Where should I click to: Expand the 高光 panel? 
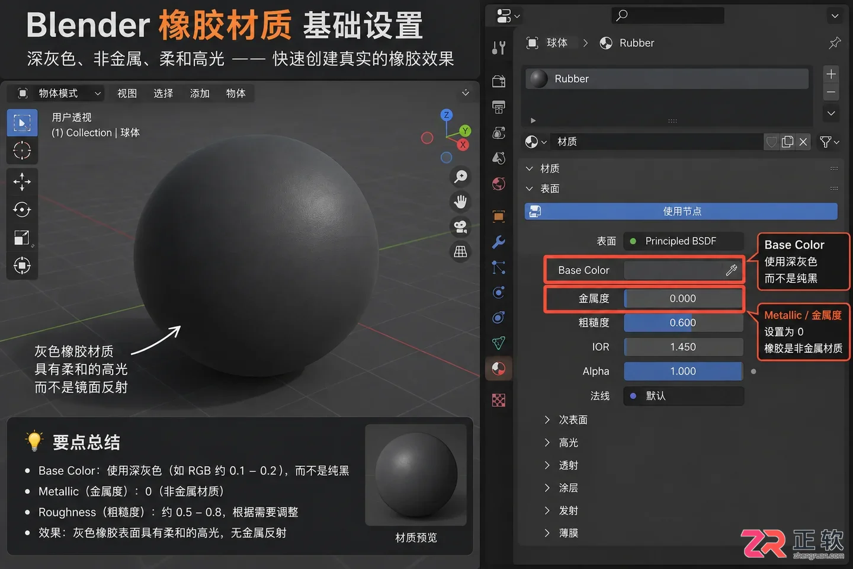click(561, 443)
